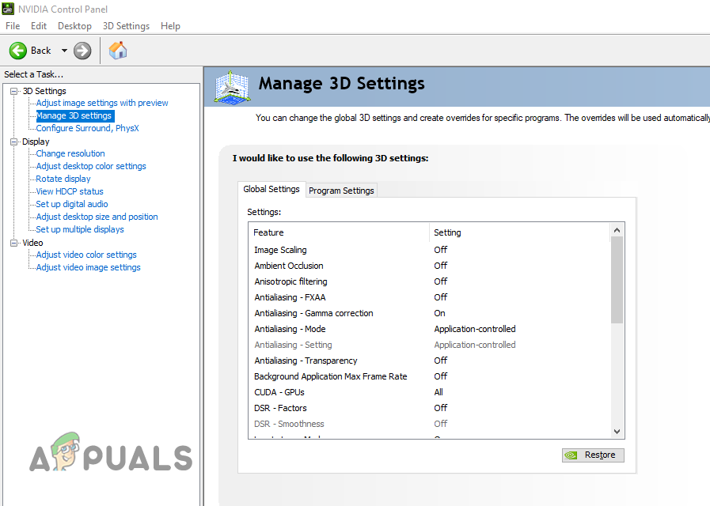The image size is (710, 506).
Task: Click the Forward arrow icon
Action: [82, 51]
